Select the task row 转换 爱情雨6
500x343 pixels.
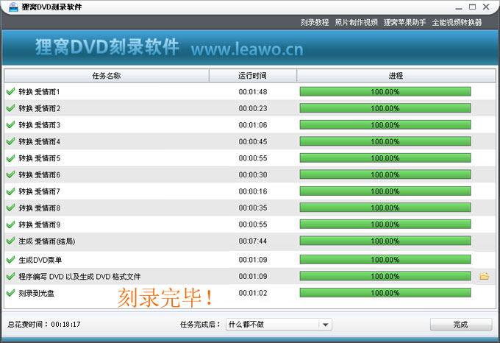coord(250,174)
